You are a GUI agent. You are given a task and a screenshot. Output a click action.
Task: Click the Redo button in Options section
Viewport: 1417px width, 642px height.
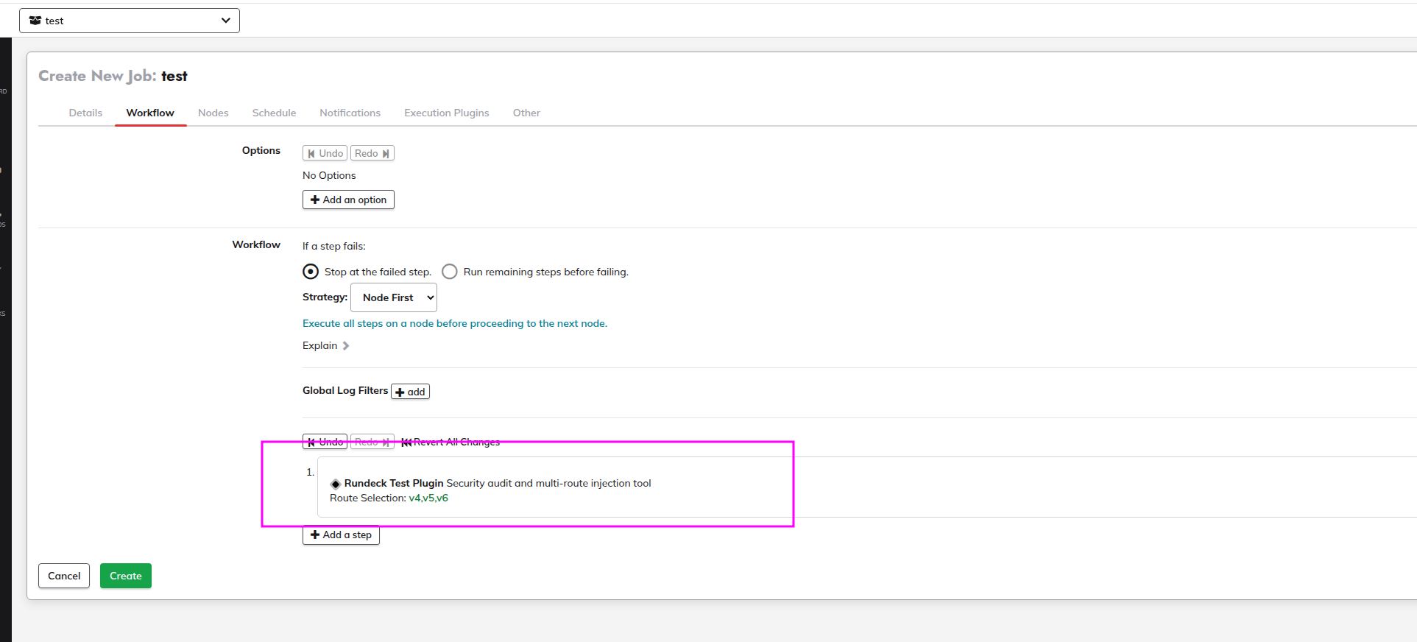[372, 153]
